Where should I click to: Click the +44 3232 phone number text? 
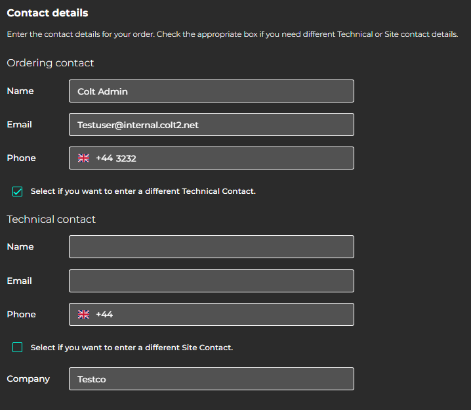click(116, 158)
